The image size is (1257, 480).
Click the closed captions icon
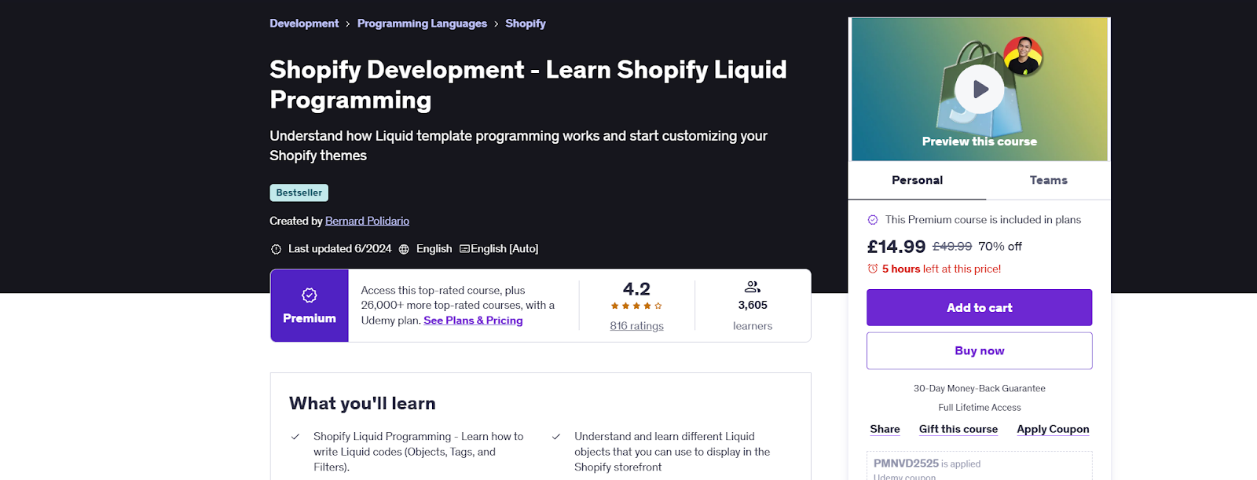point(464,249)
